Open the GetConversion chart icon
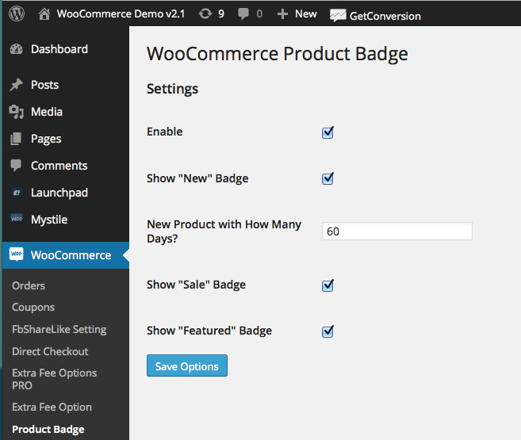The image size is (521, 440). pos(338,15)
